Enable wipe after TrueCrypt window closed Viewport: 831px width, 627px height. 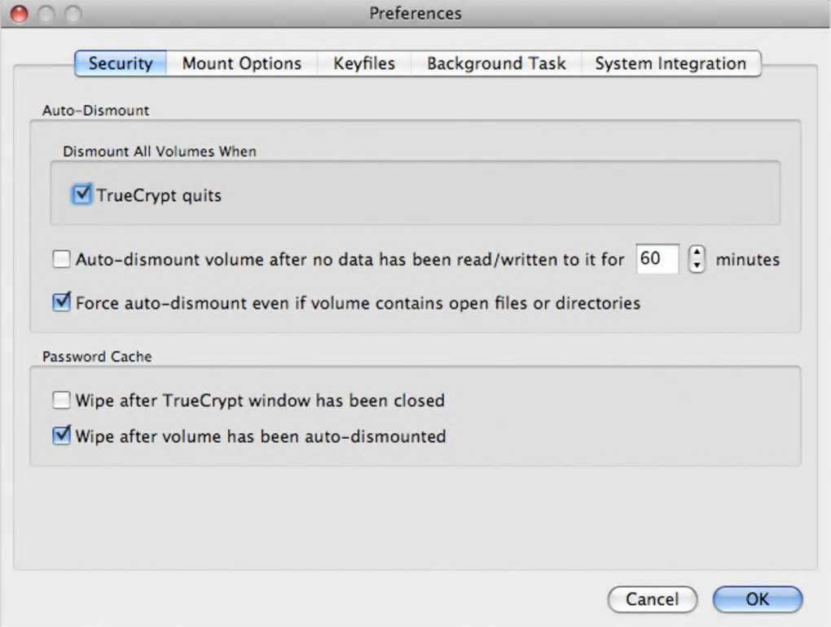pos(62,400)
